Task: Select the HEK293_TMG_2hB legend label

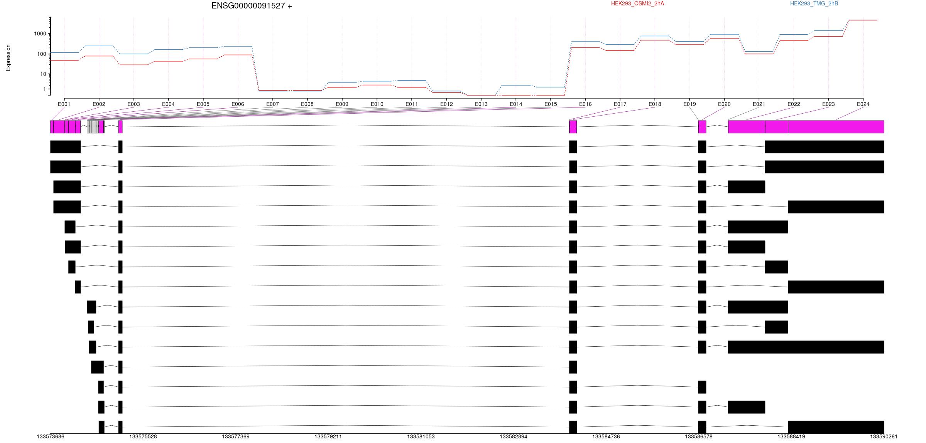Action: [814, 3]
